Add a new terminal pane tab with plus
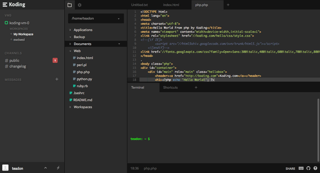Screen dimensions: 320x173 tap(196, 87)
